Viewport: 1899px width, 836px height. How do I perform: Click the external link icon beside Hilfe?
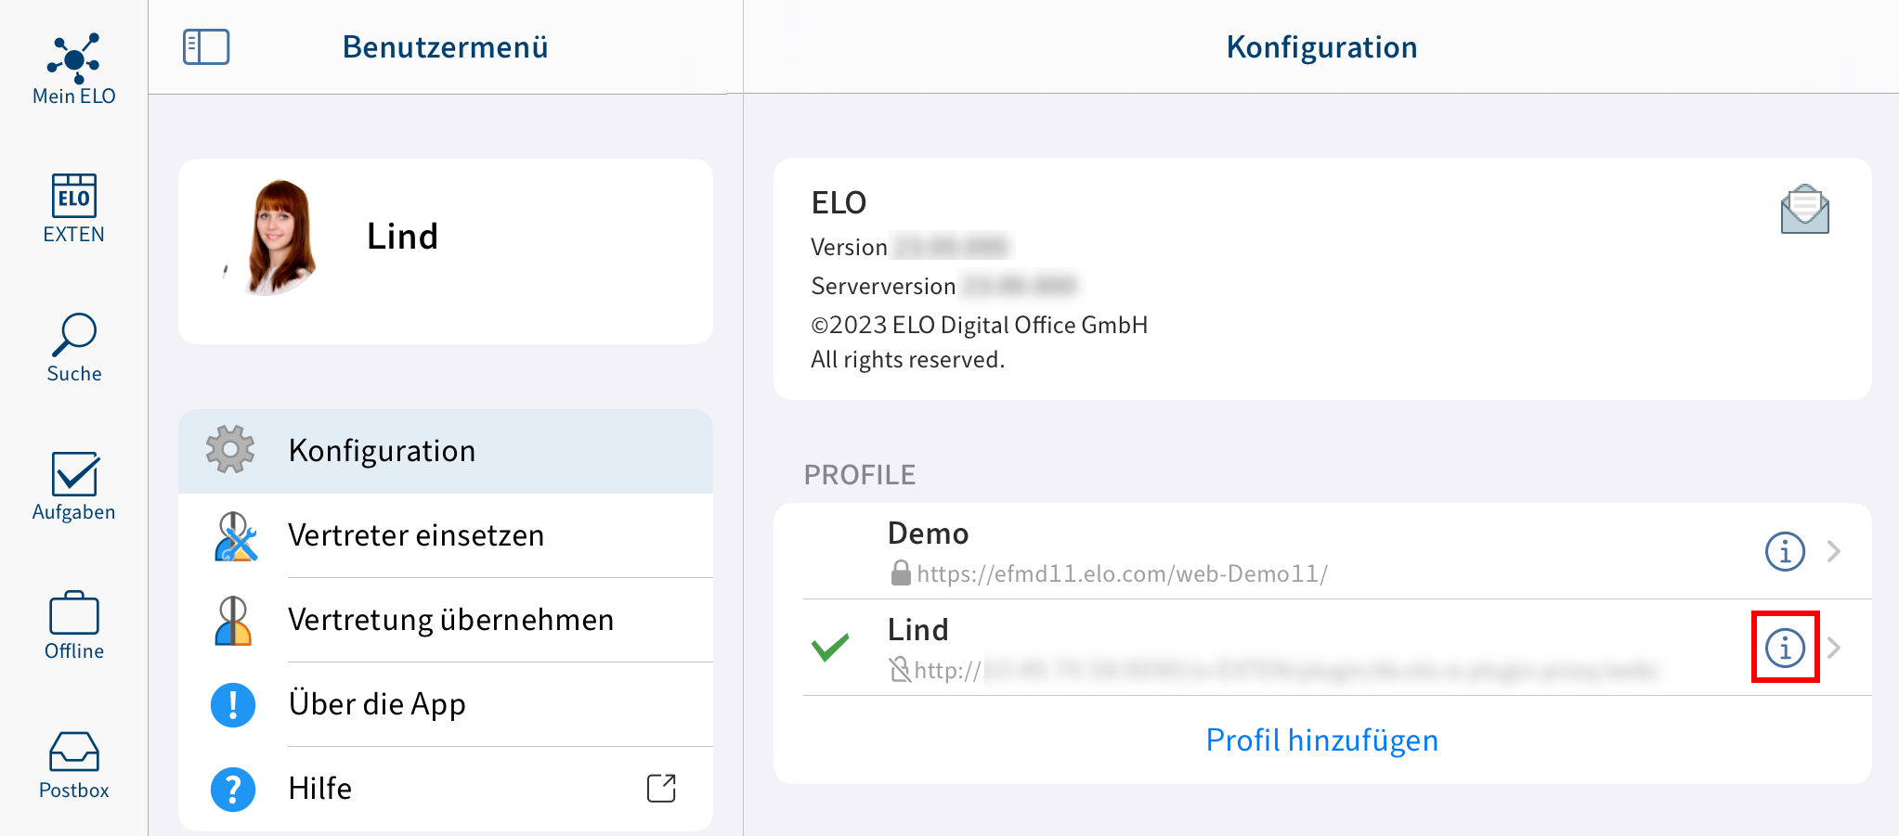[x=661, y=788]
